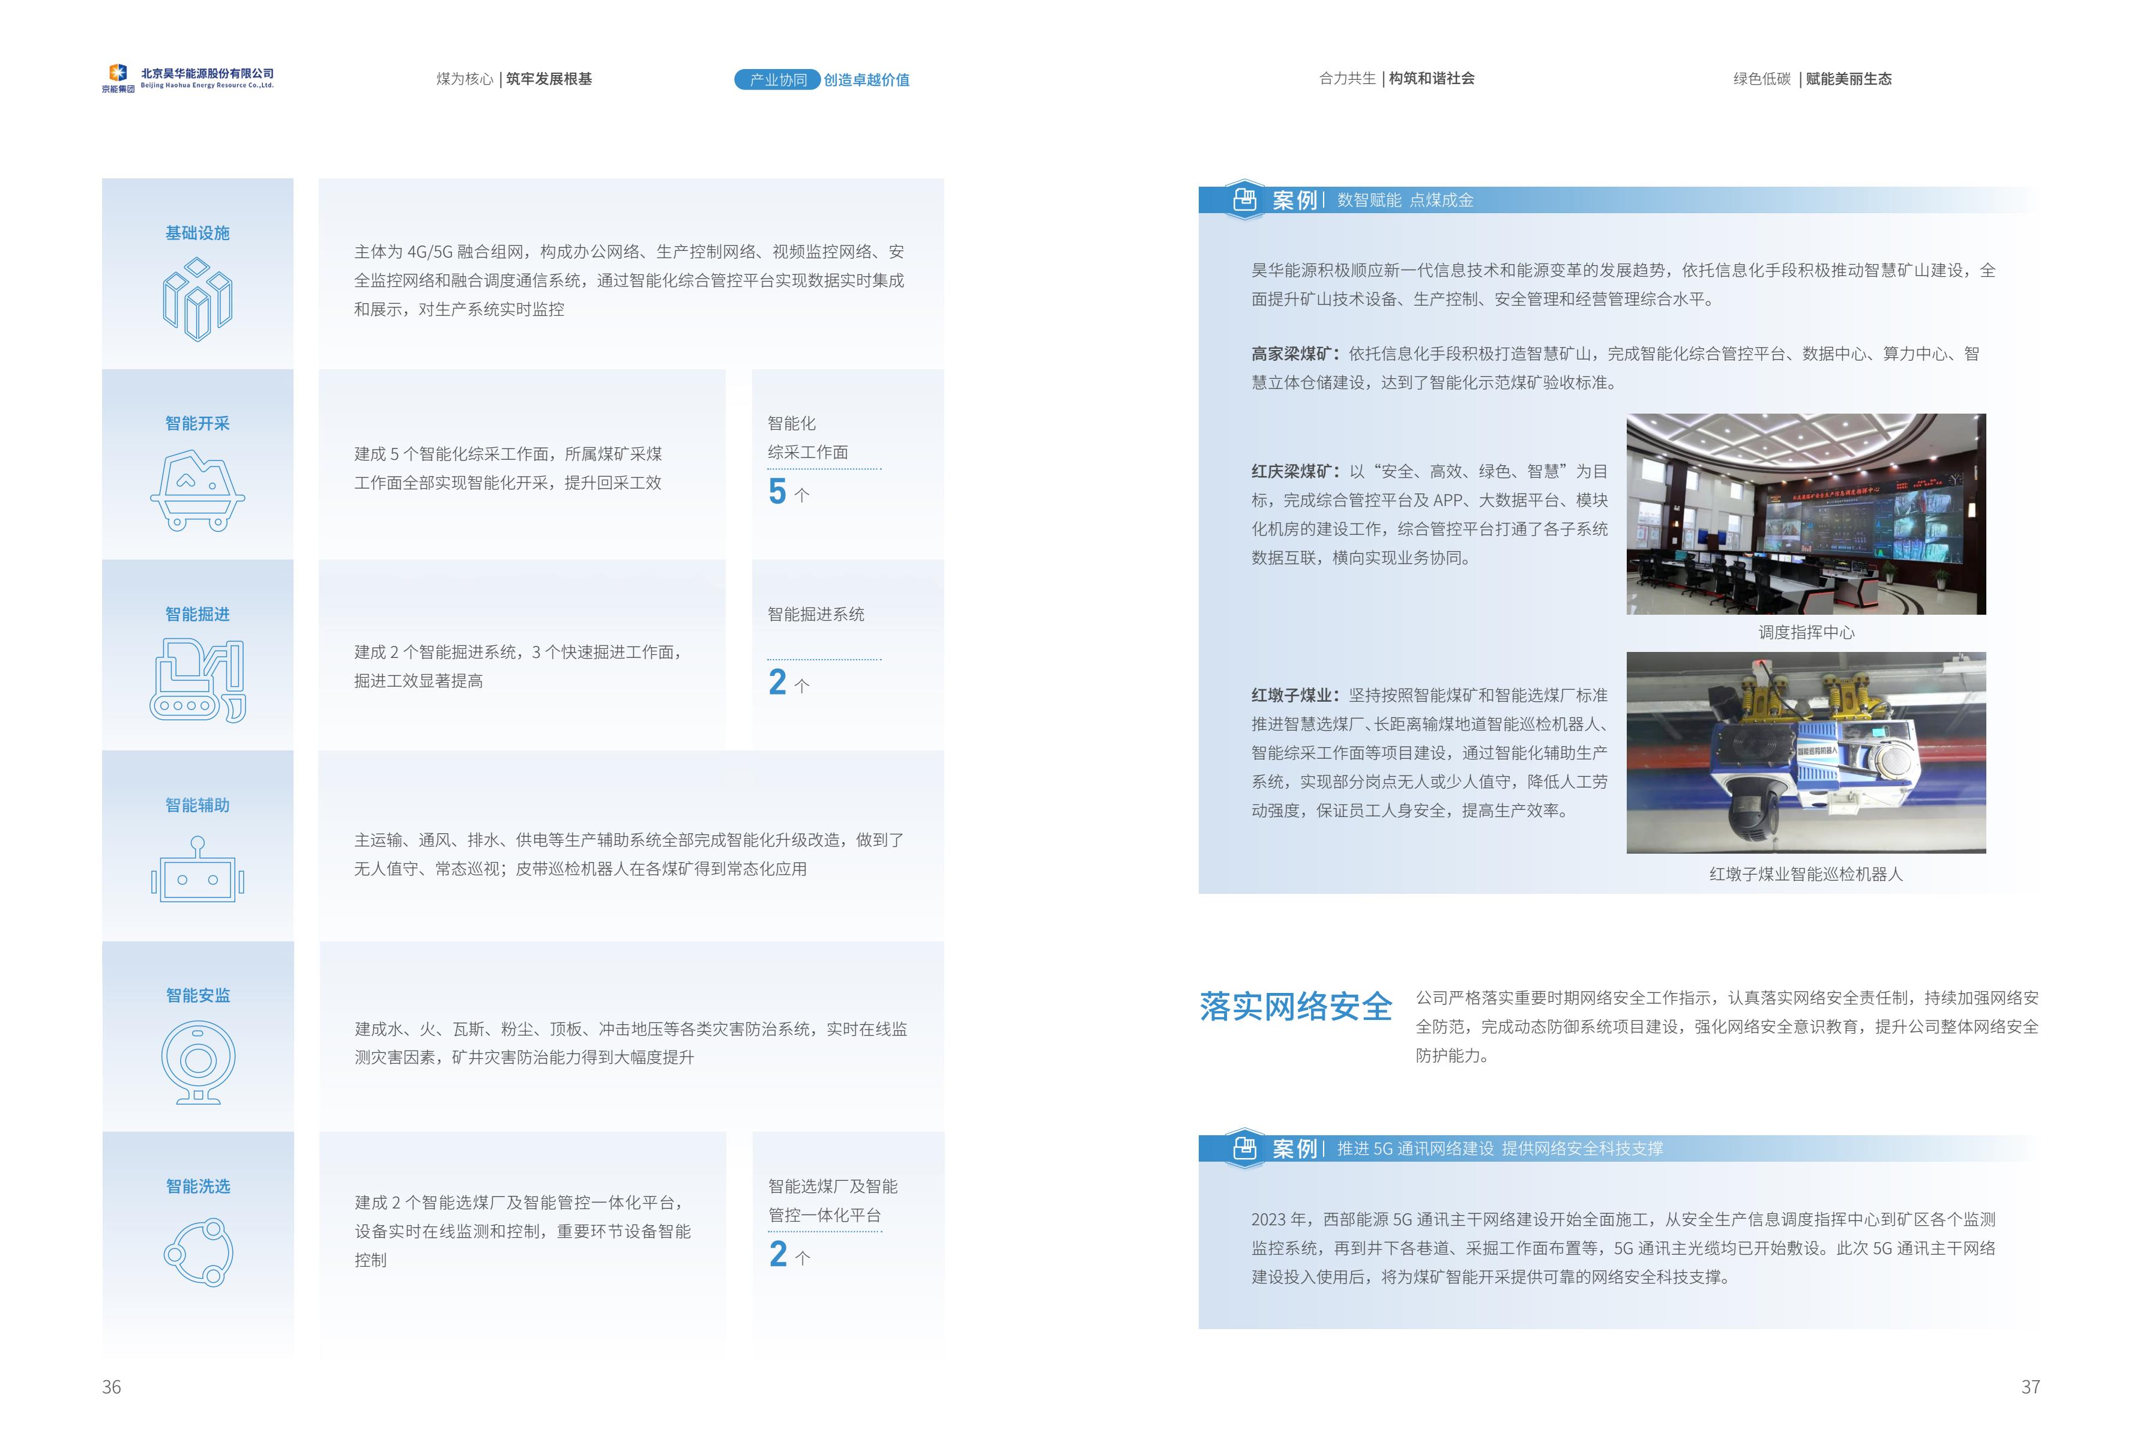Click the 智能掘进 excavator icon
Screen dimensions: 2143x1454
197,680
